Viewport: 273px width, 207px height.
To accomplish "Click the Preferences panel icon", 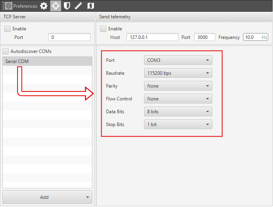I will pos(8,6).
